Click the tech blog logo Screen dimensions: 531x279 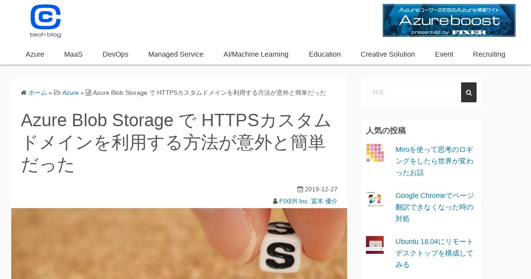[x=46, y=21]
